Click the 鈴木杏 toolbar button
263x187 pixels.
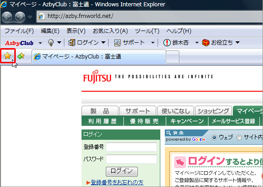tap(176, 43)
